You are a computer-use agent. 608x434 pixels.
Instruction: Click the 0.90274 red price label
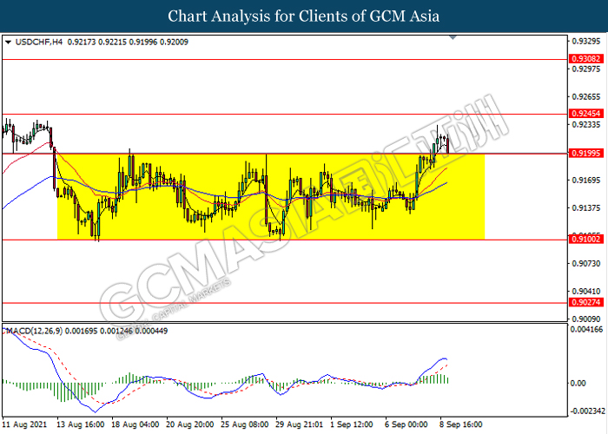tap(586, 302)
